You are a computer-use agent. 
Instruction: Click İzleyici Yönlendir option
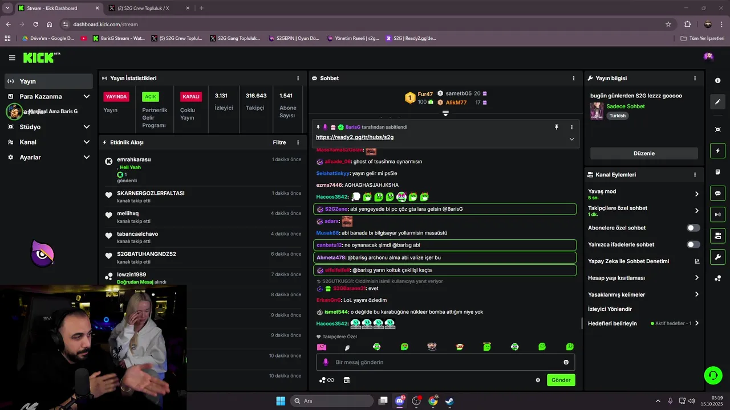coord(610,309)
